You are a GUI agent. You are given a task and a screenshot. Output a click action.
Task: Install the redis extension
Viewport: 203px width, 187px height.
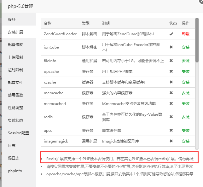(x=186, y=117)
